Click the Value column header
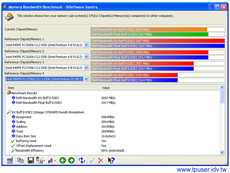This screenshot has width=230, height=173. click(x=158, y=88)
